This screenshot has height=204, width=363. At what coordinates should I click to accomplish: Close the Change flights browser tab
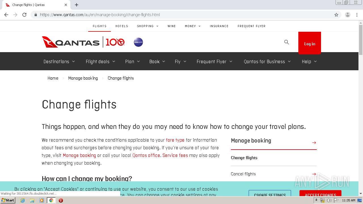point(66,5)
